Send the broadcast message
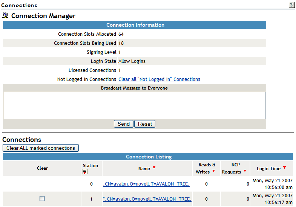Image resolution: width=296 pixels, height=207 pixels. click(124, 124)
